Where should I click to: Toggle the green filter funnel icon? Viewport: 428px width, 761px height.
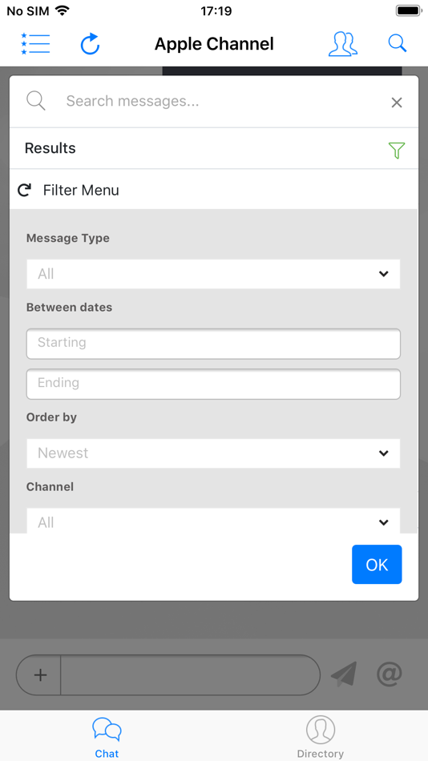397,150
